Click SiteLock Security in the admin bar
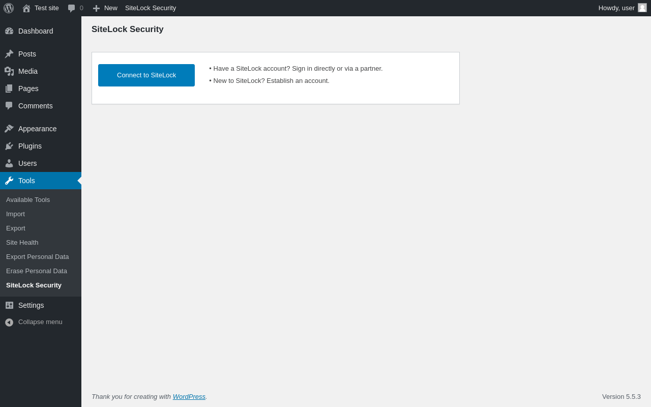 point(151,8)
